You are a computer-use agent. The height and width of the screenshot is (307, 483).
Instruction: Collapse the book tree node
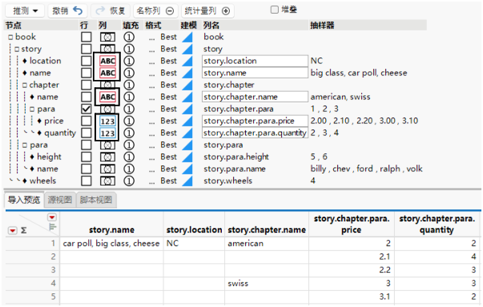[x=10, y=38]
